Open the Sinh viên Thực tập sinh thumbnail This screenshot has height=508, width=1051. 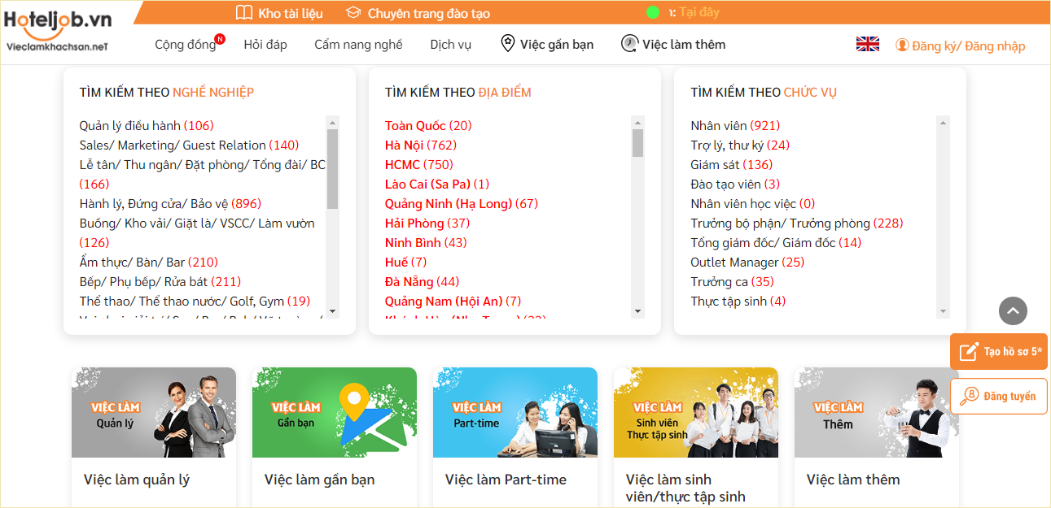tap(696, 413)
